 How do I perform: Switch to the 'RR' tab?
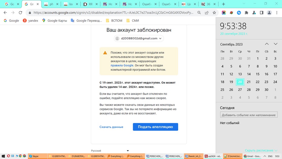click(90, 4)
